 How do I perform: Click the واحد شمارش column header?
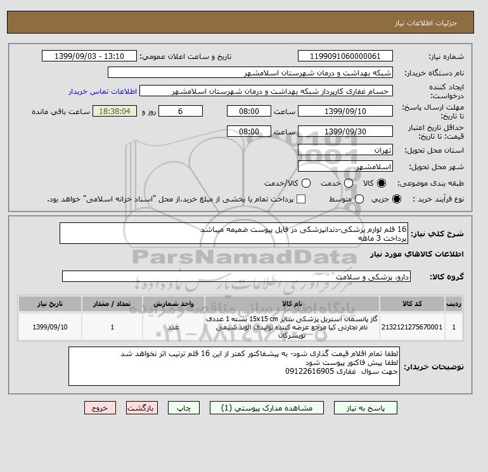(174, 303)
